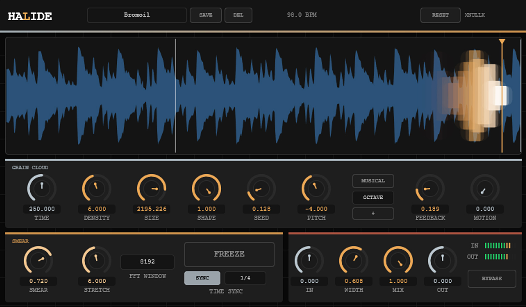Screen dimensions: 526x307
Task: Click the GRAIN CLOUD section label
Action: (x=30, y=168)
